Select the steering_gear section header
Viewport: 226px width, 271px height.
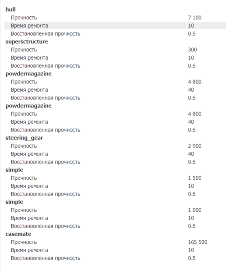point(24,138)
